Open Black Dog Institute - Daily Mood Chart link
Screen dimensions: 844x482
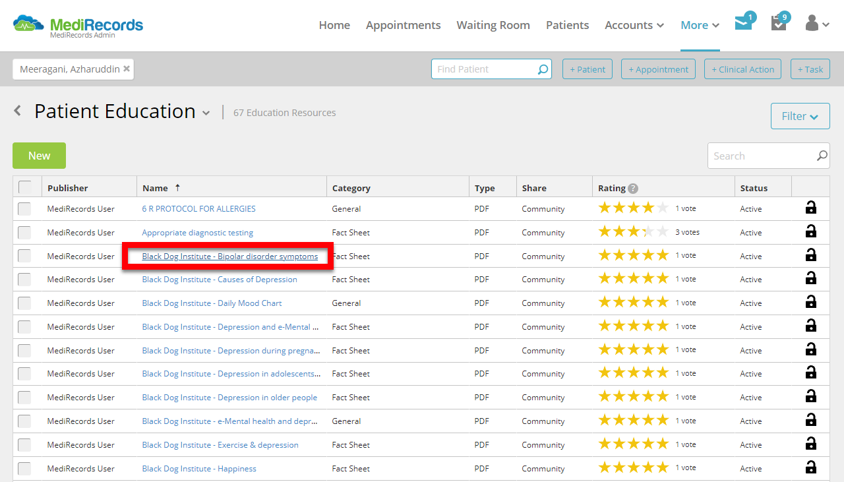212,303
